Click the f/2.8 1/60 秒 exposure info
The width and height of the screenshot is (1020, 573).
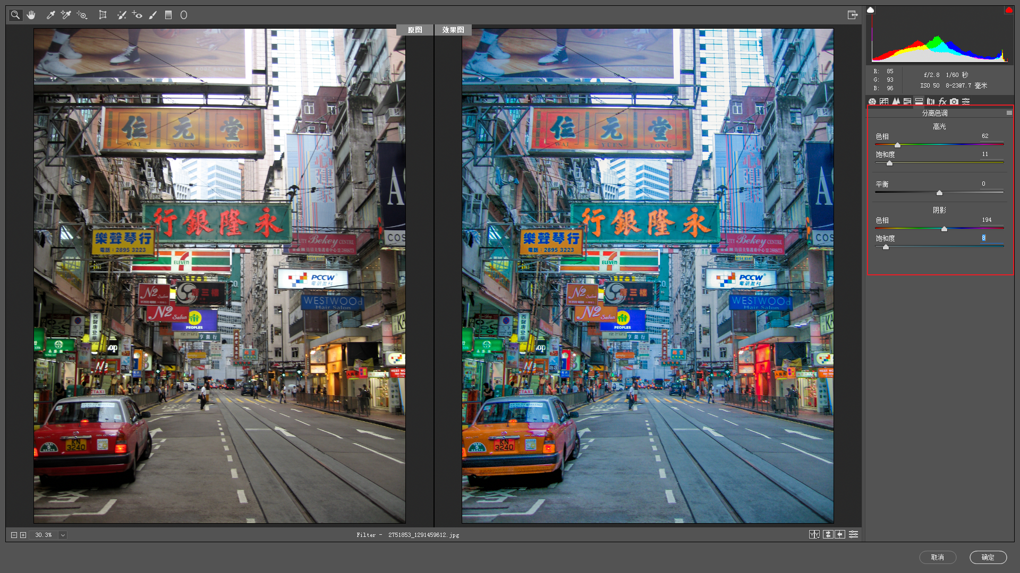946,75
